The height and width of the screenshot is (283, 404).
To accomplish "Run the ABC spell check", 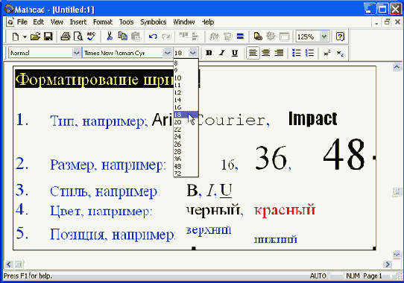I will [x=91, y=36].
